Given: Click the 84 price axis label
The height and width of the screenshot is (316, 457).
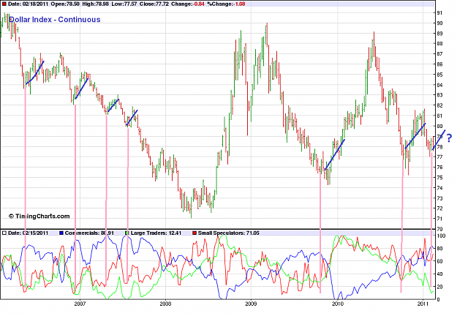Looking at the screenshot, I should coord(439,85).
